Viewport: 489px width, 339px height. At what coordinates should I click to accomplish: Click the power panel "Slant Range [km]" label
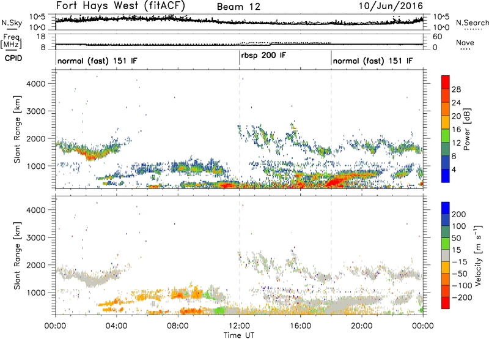tap(18, 129)
